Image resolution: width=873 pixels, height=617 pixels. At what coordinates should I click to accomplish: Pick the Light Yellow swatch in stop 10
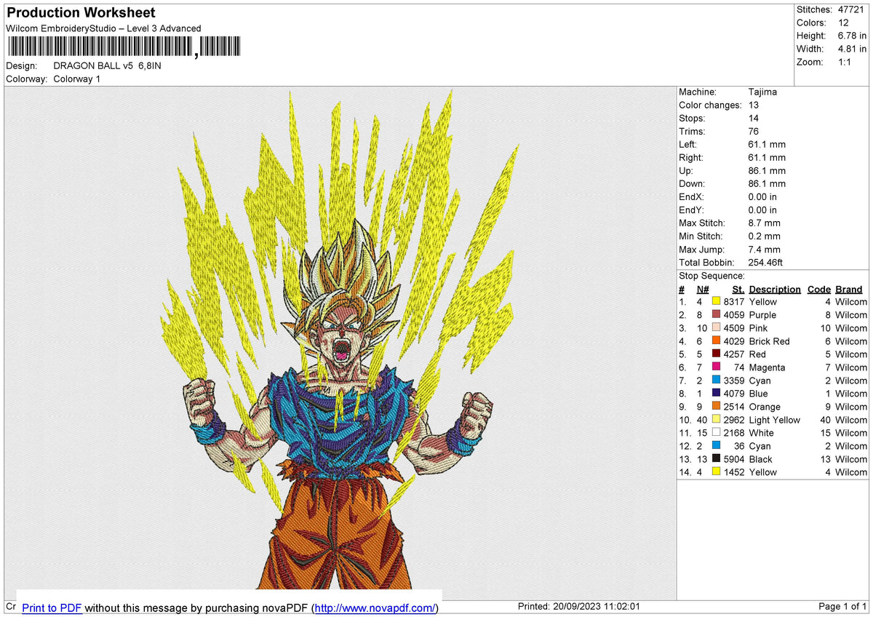pos(717,420)
